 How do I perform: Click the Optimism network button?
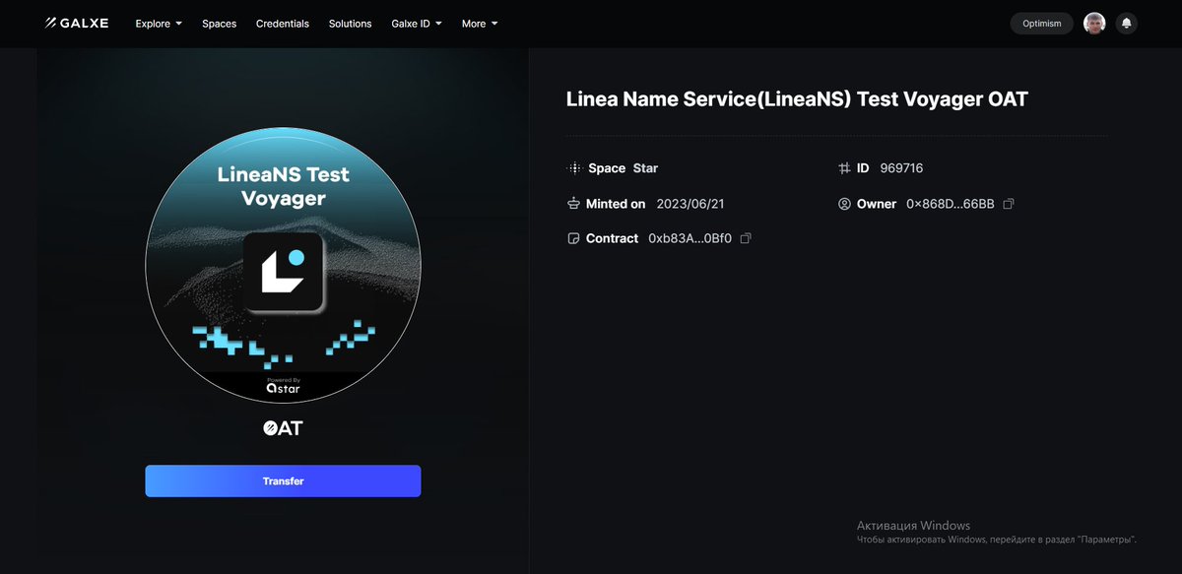(x=1042, y=24)
